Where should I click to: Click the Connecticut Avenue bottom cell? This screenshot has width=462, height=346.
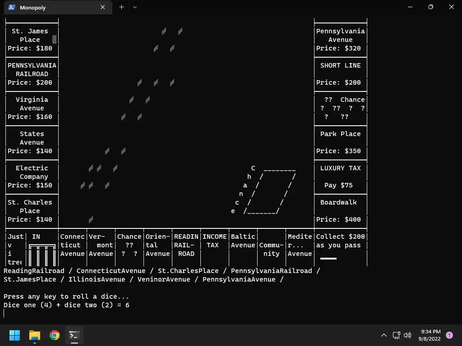[x=73, y=247]
